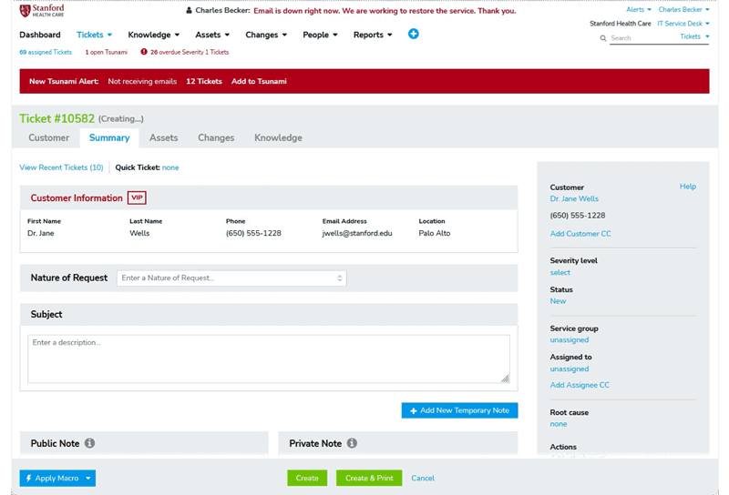729x495 pixels.
Task: Click the VIP badge icon
Action: pos(137,197)
